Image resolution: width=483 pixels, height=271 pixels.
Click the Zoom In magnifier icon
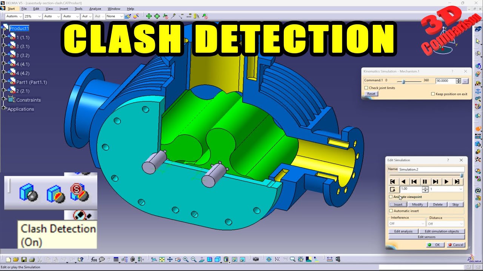(186, 259)
